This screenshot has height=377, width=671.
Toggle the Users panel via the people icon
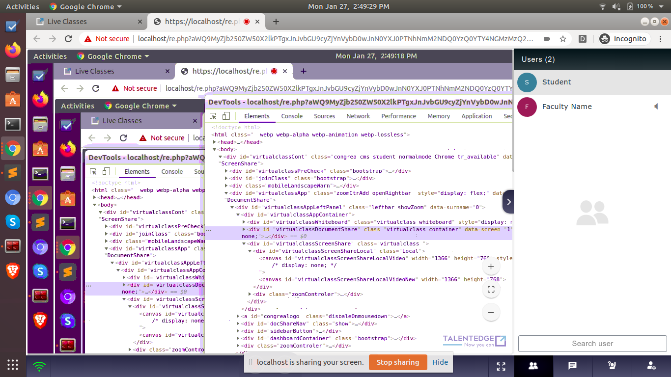tap(534, 366)
